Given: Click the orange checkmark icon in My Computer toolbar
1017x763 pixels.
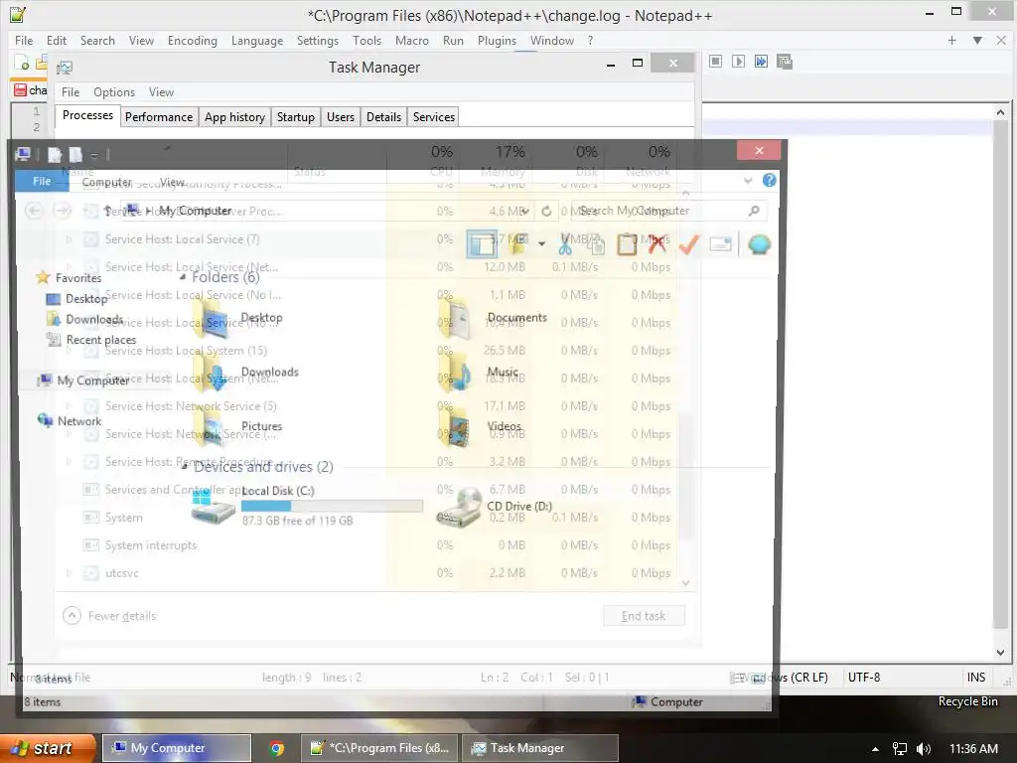Looking at the screenshot, I should [x=689, y=244].
